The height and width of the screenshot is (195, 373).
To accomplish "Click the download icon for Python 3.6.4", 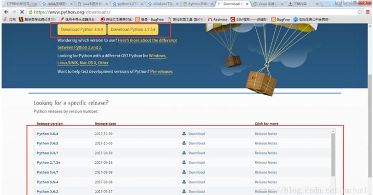I will tap(184, 134).
